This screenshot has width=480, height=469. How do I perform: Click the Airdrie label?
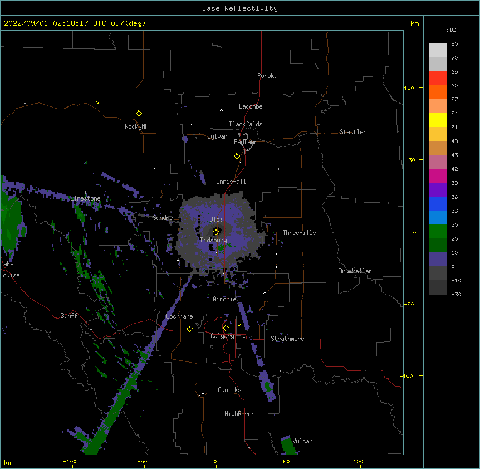tap(225, 299)
